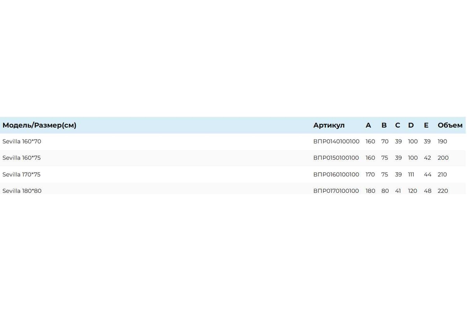Click volume value 220

pyautogui.click(x=443, y=191)
